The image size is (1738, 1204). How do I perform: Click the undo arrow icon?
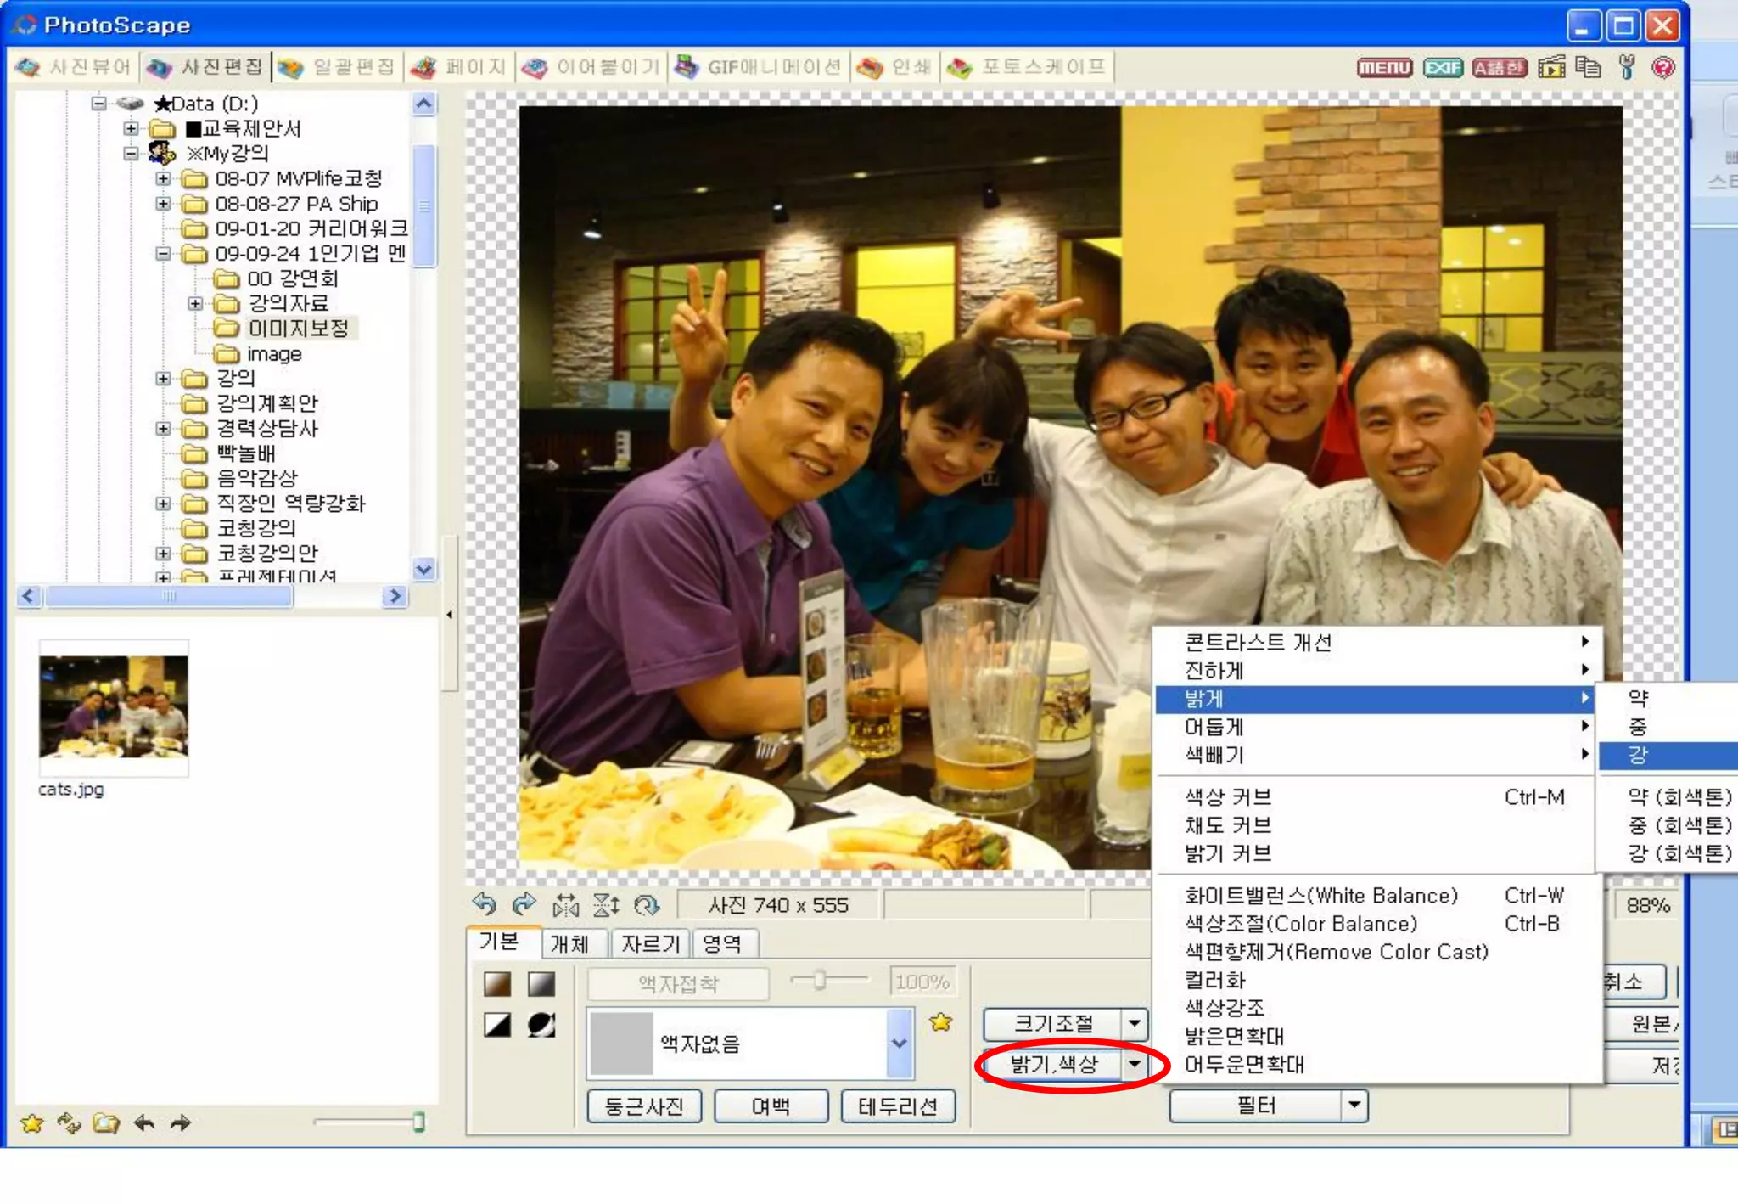click(485, 904)
